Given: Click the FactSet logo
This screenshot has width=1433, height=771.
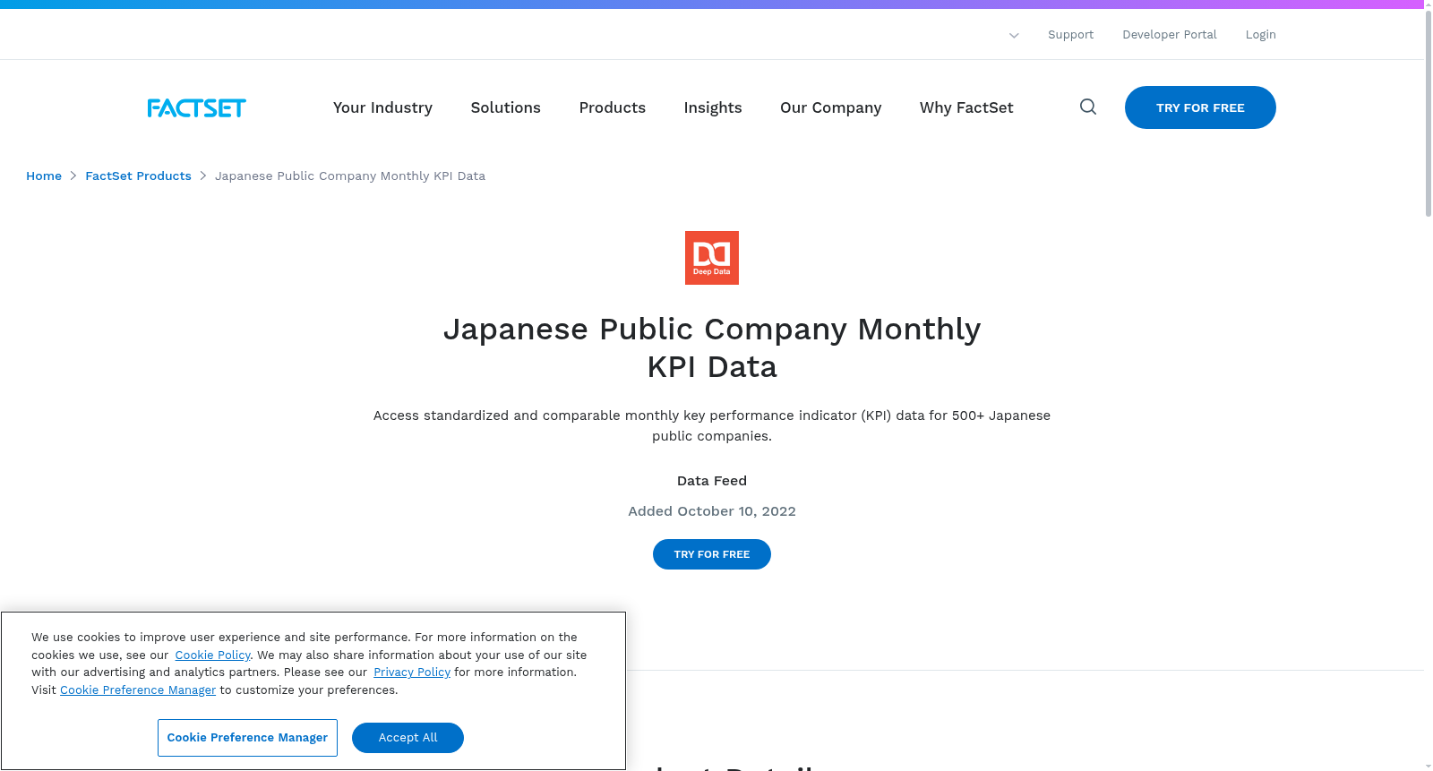Looking at the screenshot, I should tap(196, 107).
